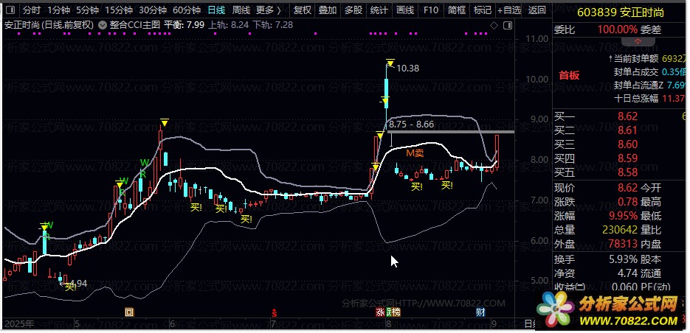The width and height of the screenshot is (690, 333).
Task: Click 买三 price 8.60
Action: pos(627,144)
